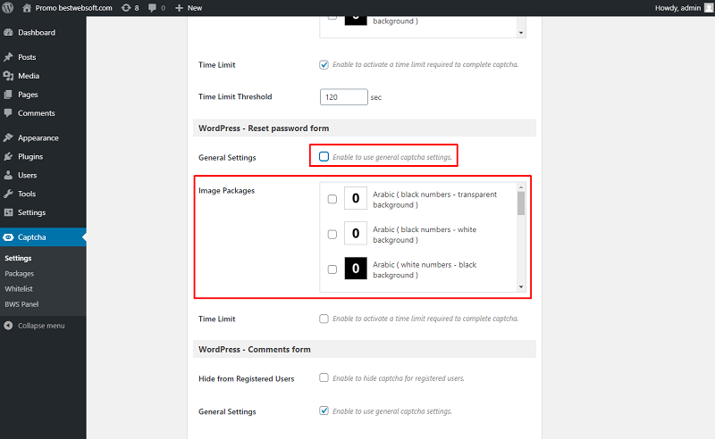Click the WordPress - Reset password form heading
Screen dimensions: 715x439
[264, 128]
